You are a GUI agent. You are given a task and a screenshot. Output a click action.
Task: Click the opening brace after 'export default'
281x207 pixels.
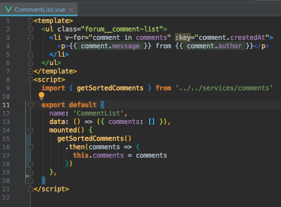(x=102, y=105)
